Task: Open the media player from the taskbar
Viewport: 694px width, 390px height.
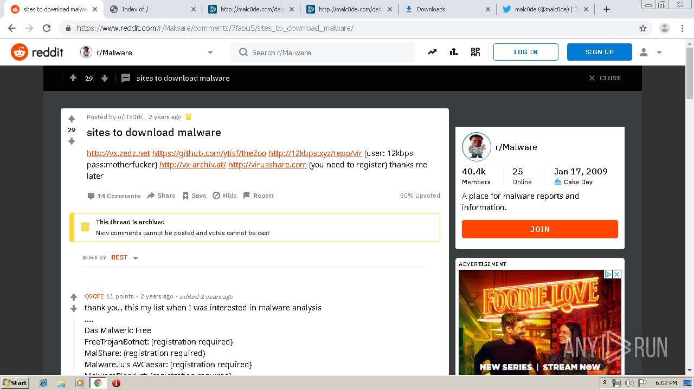Action: pos(79,383)
